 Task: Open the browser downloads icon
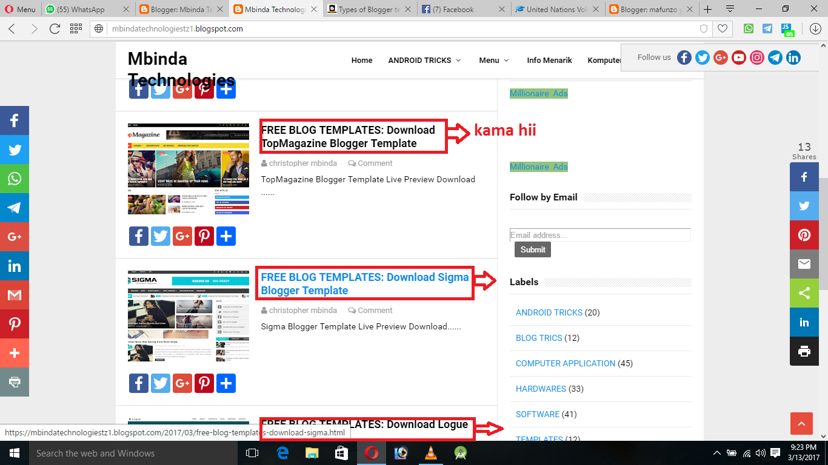pos(815,28)
